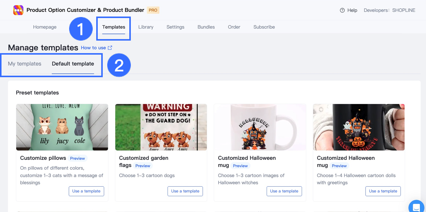Navigate to the Homepage tab
This screenshot has height=212, width=426.
tap(45, 27)
